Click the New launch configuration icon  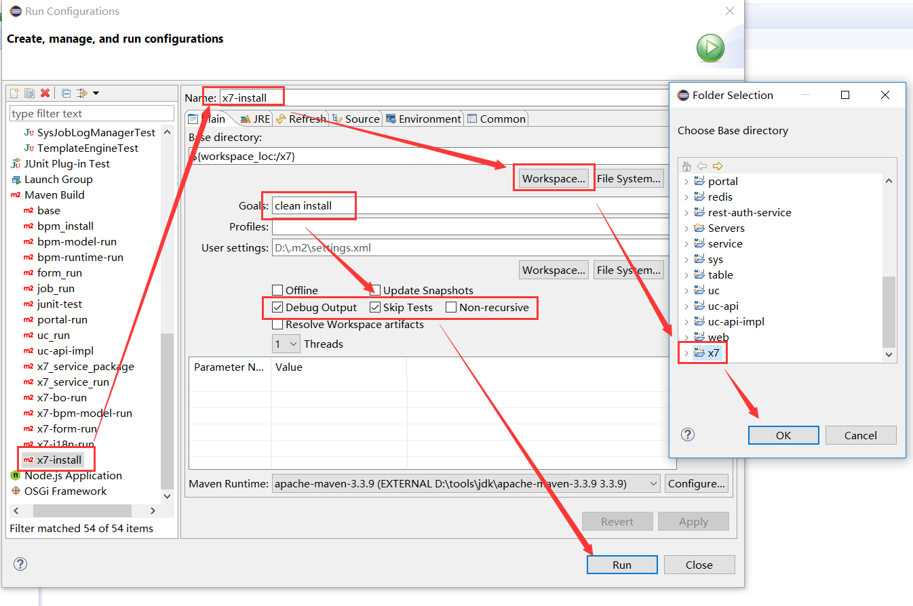[14, 93]
